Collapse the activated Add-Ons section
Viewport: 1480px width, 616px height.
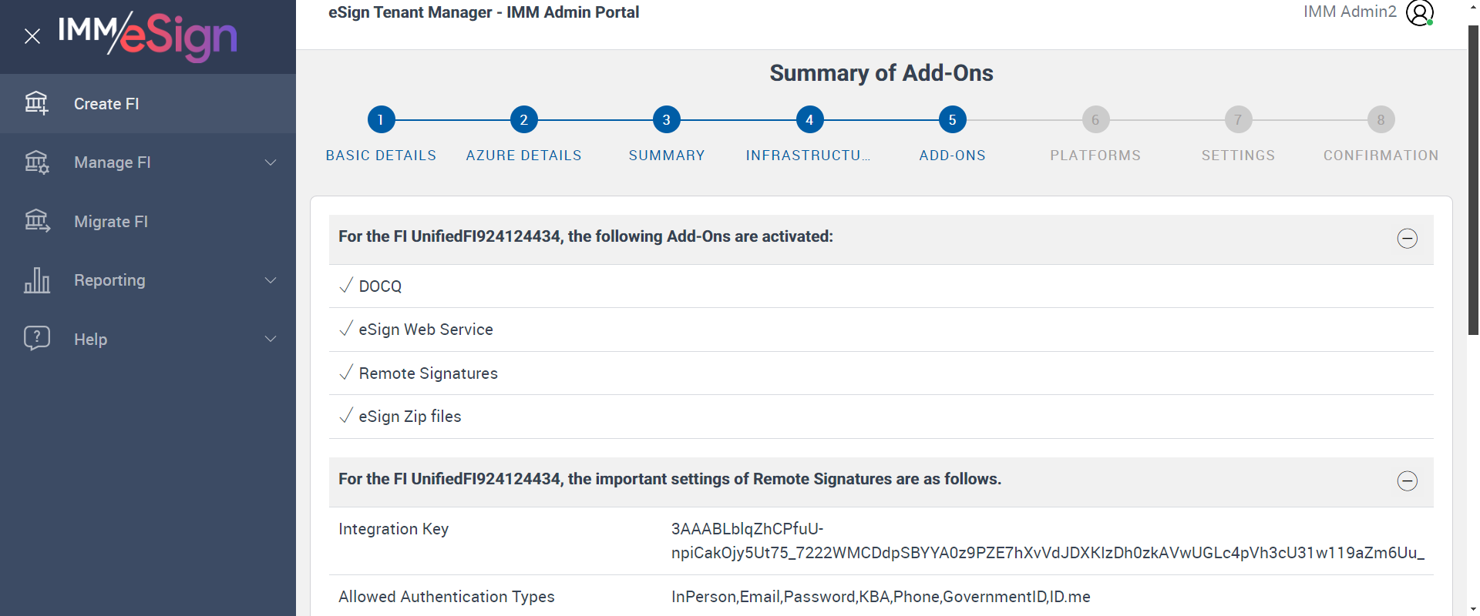(x=1407, y=239)
